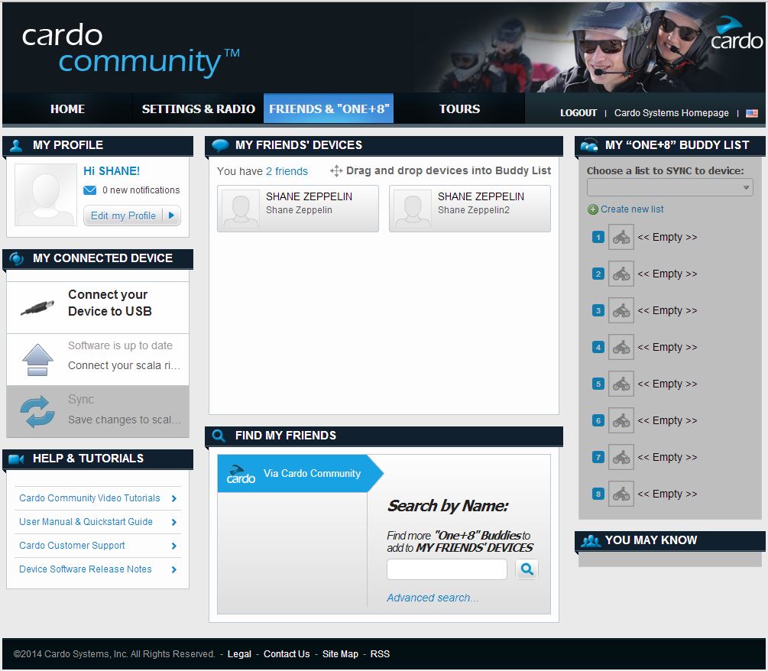
Task: Click Create new list link
Action: pos(632,209)
